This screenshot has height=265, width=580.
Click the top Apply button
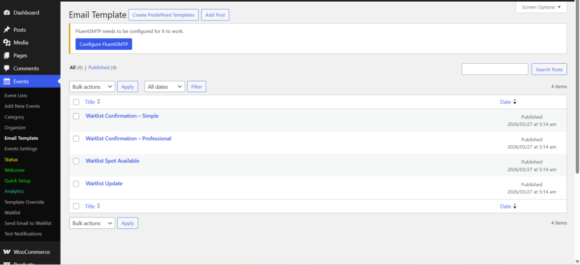tap(127, 87)
